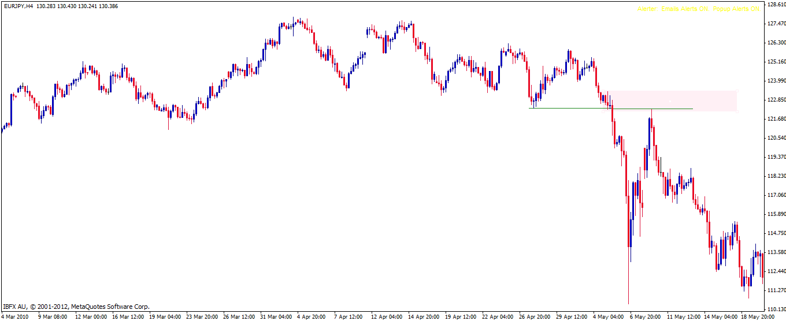This screenshot has width=786, height=321.
Task: Click the 4 Mar 2010 date label
Action: coord(15,316)
